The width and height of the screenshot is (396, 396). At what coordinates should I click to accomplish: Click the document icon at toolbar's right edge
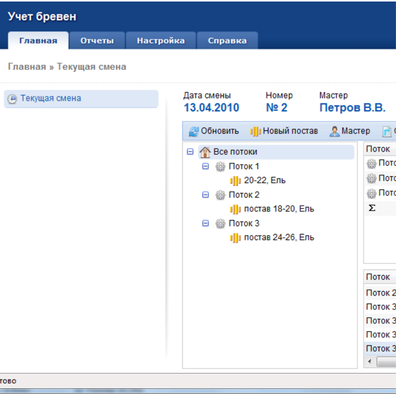point(386,132)
